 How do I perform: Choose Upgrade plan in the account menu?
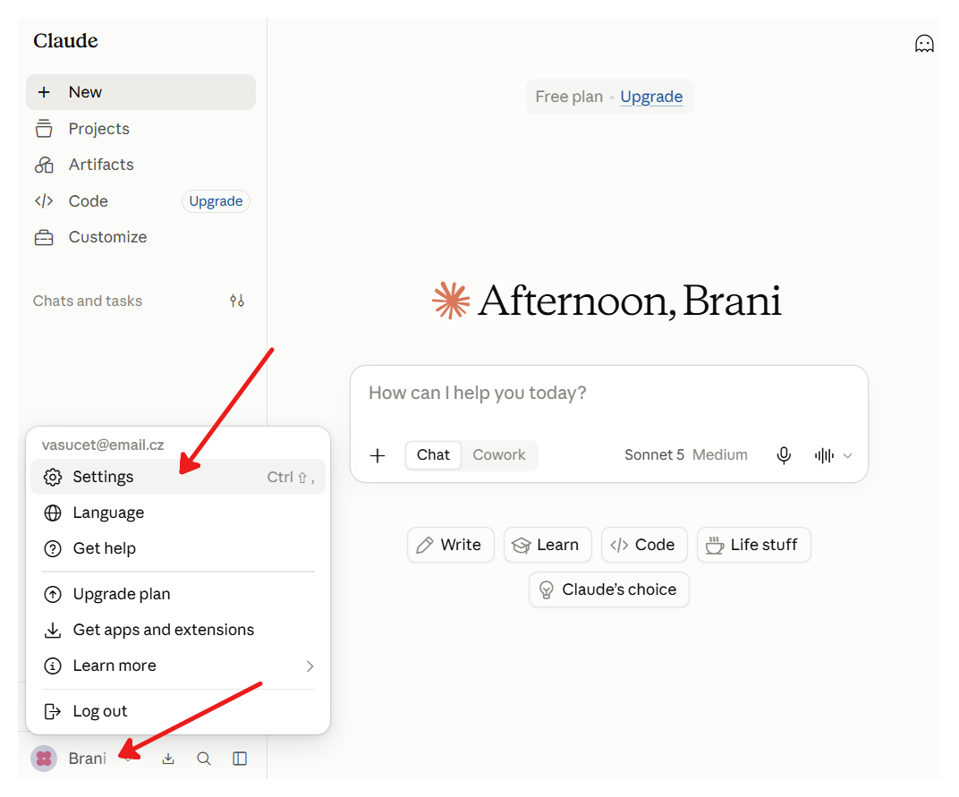coord(177,594)
